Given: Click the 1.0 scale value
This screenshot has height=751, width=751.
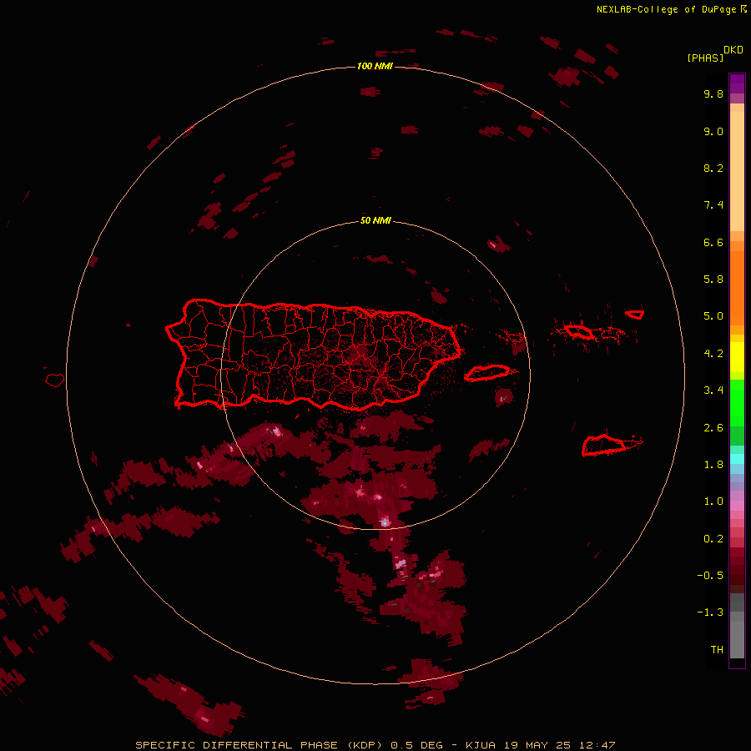Looking at the screenshot, I should [713, 502].
